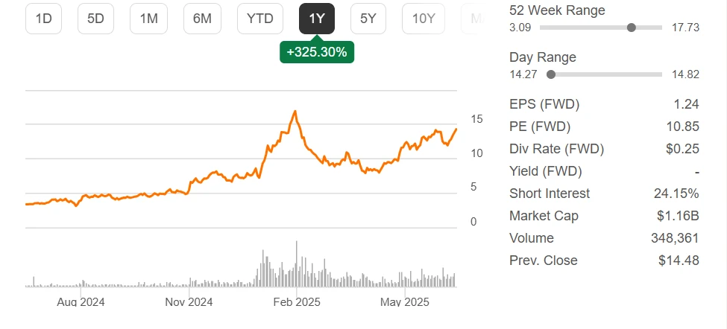
Task: Click the EPS (FWD) label
Action: (544, 104)
